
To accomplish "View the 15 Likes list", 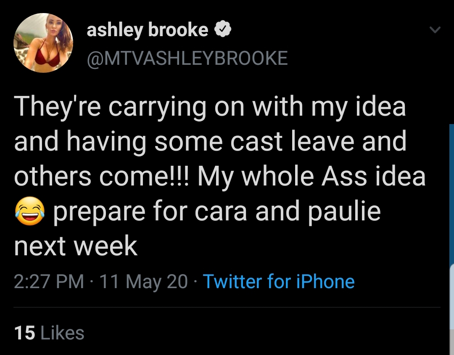I will [x=49, y=333].
